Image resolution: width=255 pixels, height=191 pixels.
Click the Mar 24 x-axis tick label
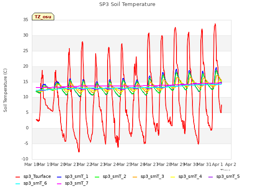tap(111, 164)
